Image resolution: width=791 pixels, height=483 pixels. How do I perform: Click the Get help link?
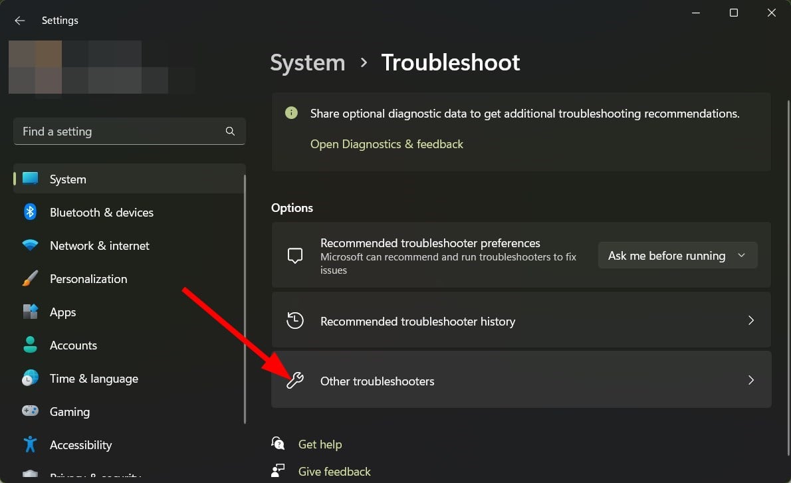point(320,444)
